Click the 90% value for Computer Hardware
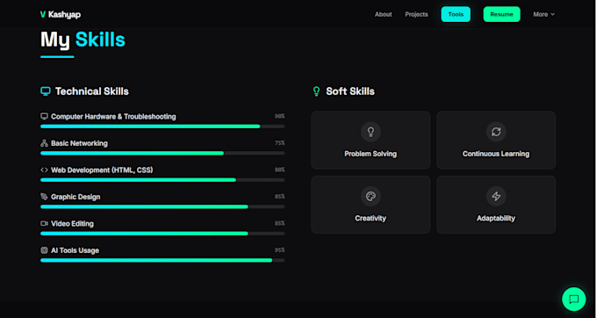 point(279,116)
